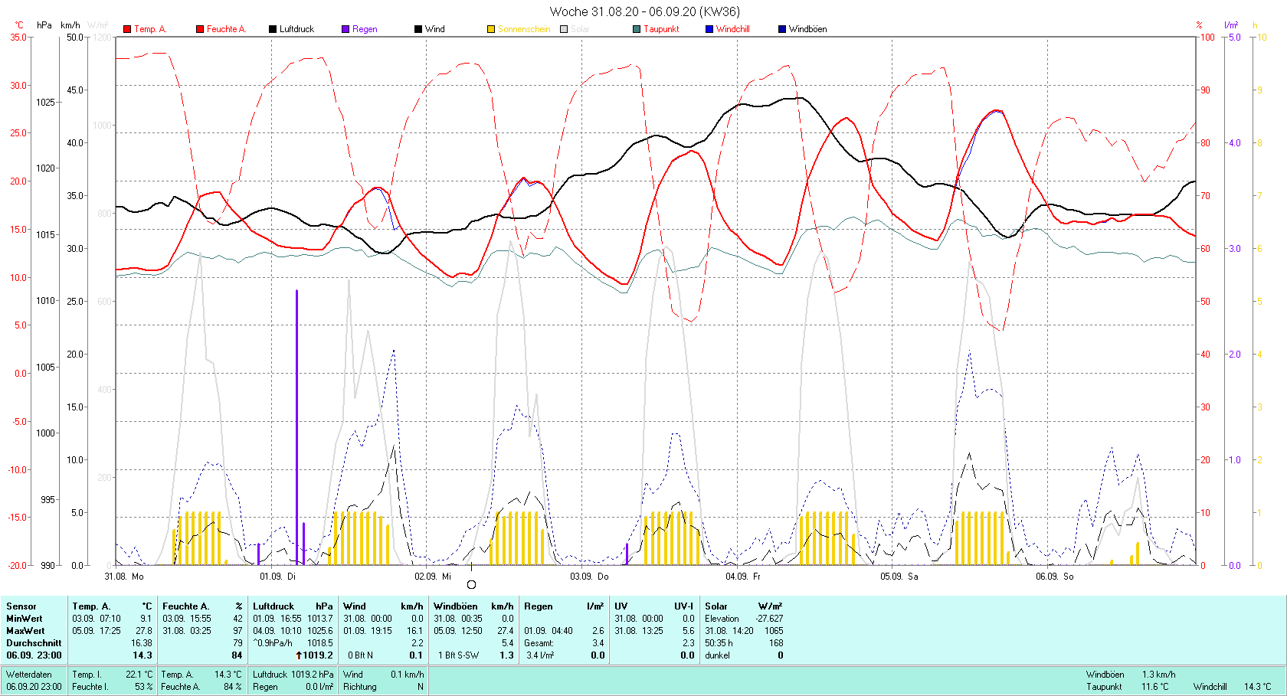Select the purple Regen legend swatch

coord(345,29)
